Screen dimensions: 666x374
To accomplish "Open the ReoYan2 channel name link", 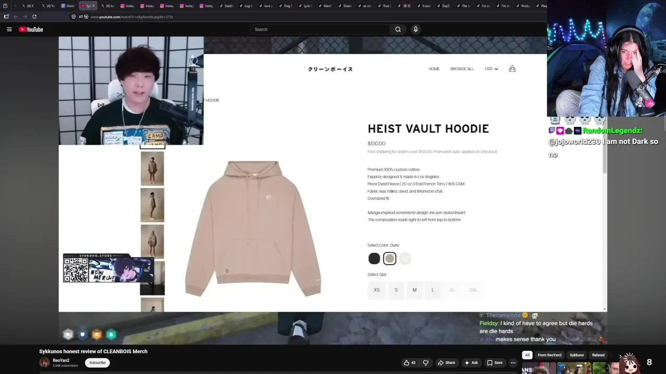I will (x=61, y=360).
